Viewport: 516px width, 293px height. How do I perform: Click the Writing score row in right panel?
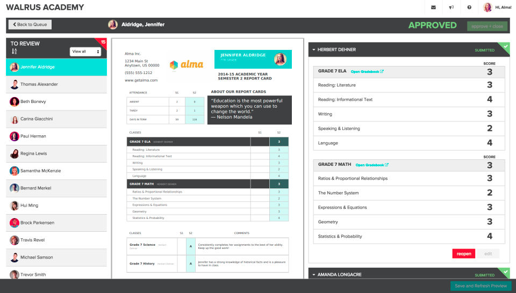pyautogui.click(x=409, y=114)
